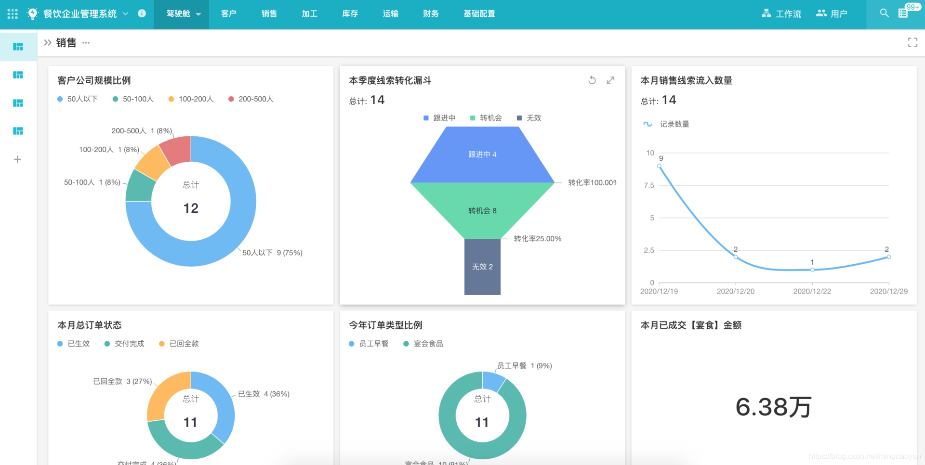The height and width of the screenshot is (465, 925).
Task: Select the first dashboard icon in left sidebar
Action: [18, 47]
